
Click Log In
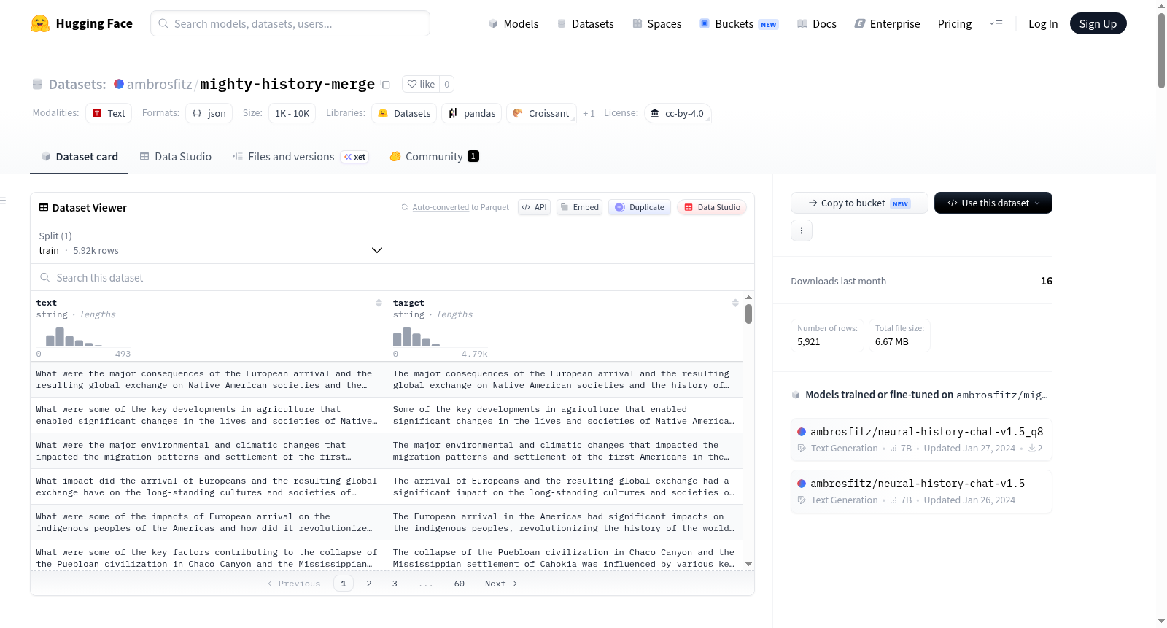pyautogui.click(x=1043, y=23)
